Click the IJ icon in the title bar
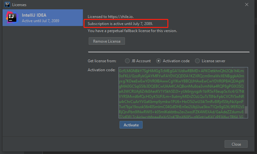The image size is (257, 154). 7,4
